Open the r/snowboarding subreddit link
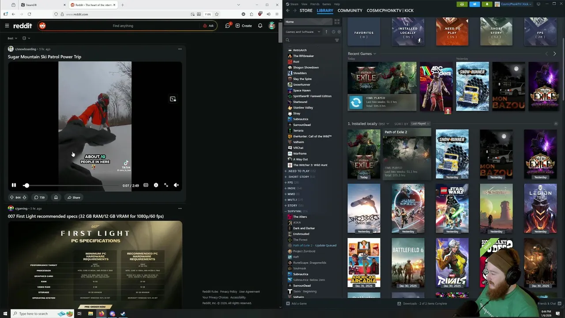 [26, 49]
